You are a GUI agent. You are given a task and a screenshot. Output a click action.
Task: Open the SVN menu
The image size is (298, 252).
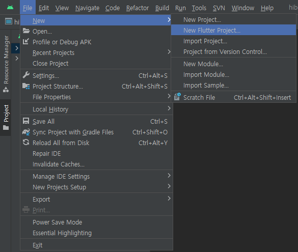(219, 8)
